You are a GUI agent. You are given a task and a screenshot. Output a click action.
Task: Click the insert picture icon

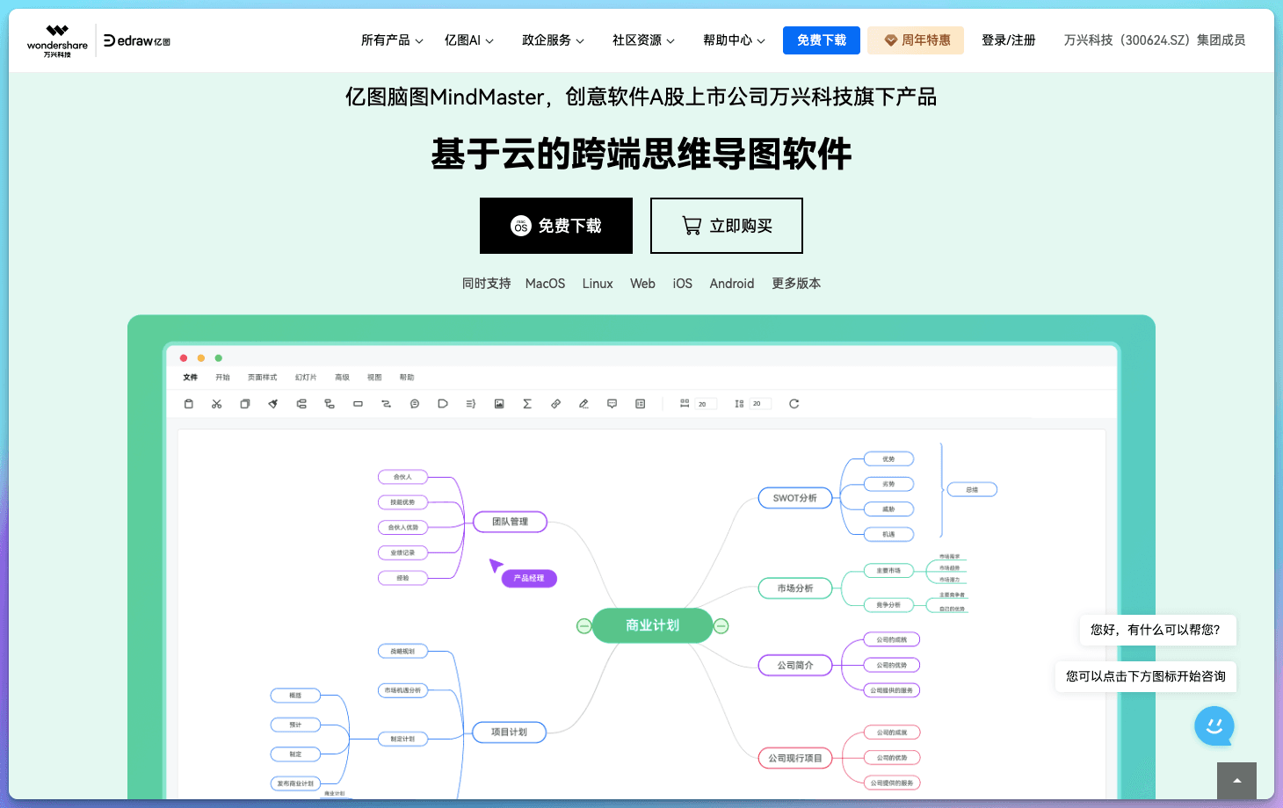[x=499, y=404]
